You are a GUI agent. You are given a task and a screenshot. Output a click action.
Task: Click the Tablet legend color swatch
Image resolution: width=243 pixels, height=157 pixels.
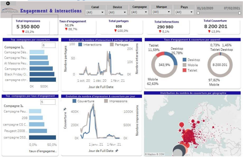(x=184, y=70)
